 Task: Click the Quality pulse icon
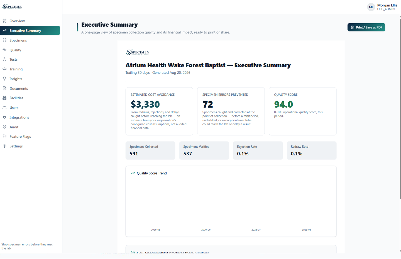[4, 50]
